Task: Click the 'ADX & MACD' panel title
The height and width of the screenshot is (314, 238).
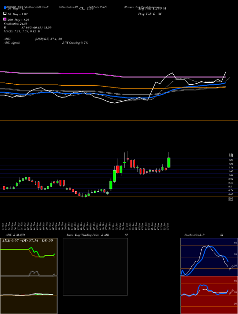Action: (x=15, y=235)
